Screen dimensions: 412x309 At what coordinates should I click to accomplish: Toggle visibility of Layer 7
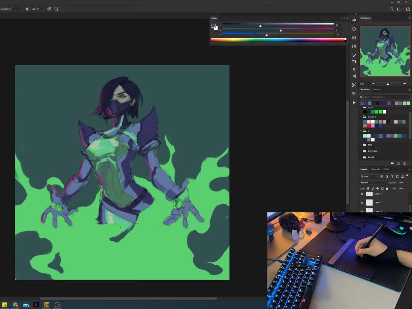point(362,202)
